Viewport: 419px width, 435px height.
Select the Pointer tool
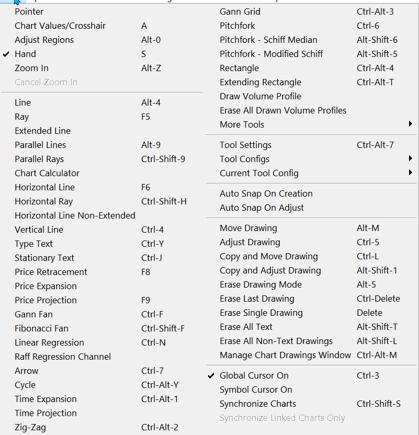click(29, 12)
